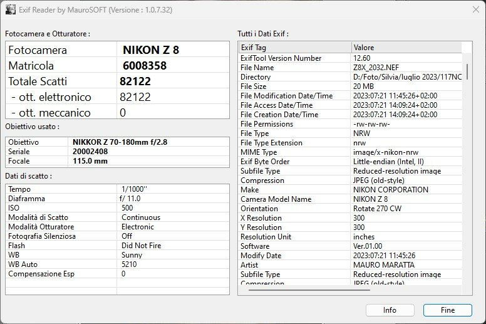Select 'File Access Date/Time' row

pos(350,105)
